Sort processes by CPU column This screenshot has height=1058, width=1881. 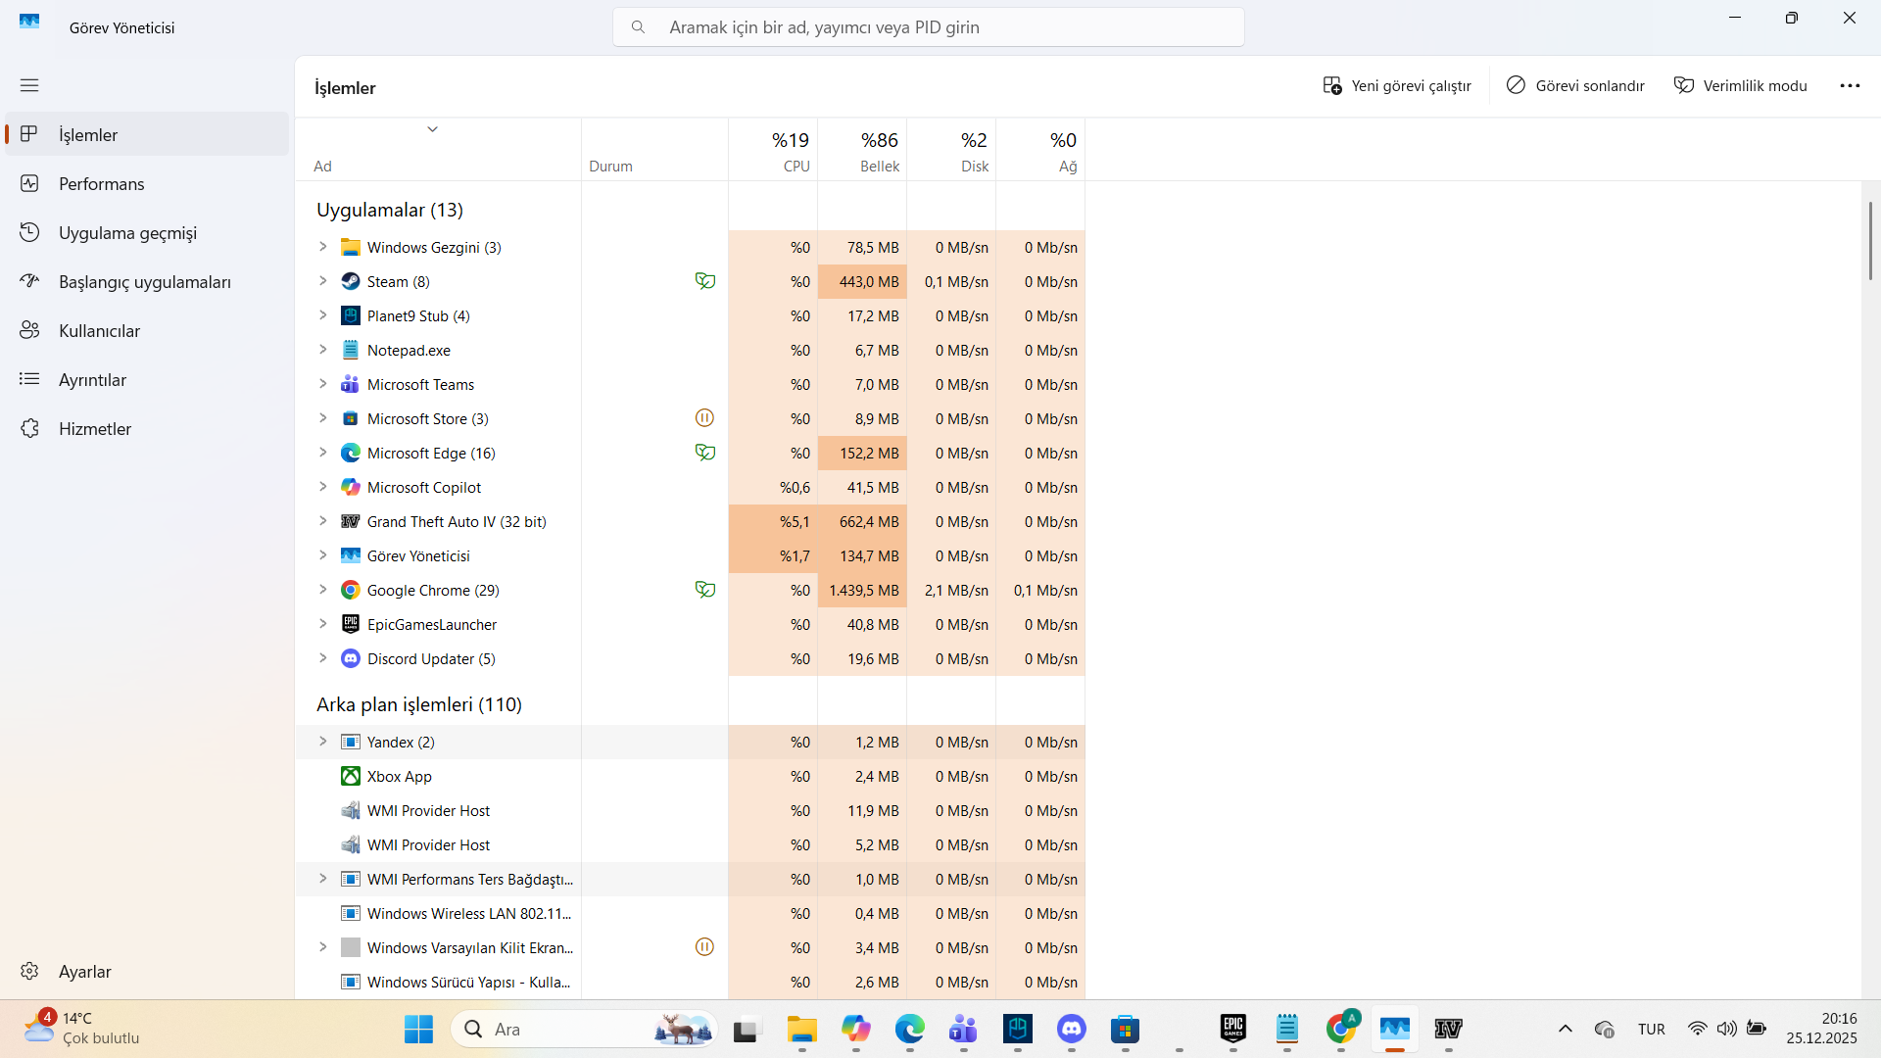click(773, 151)
